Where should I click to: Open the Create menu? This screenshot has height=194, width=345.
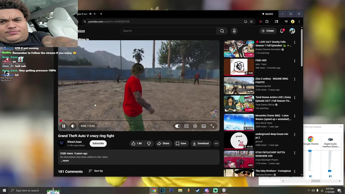(268, 31)
